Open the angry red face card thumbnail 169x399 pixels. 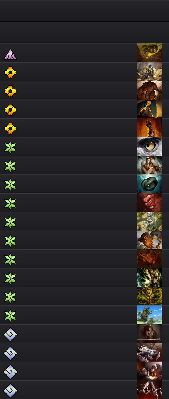pyautogui.click(x=150, y=203)
